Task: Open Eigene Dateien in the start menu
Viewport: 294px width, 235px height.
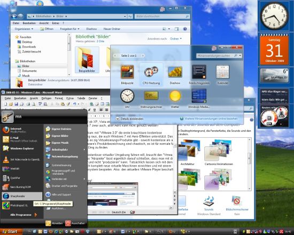Action: point(58,129)
